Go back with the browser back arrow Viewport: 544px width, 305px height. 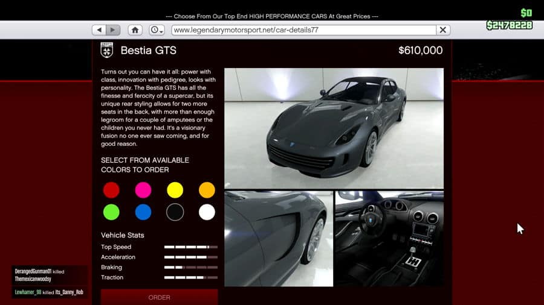[x=99, y=30]
